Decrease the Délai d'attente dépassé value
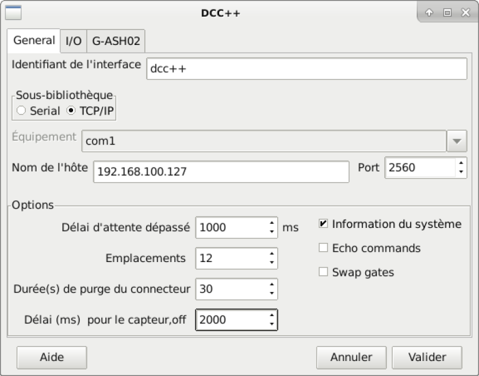 click(x=272, y=232)
